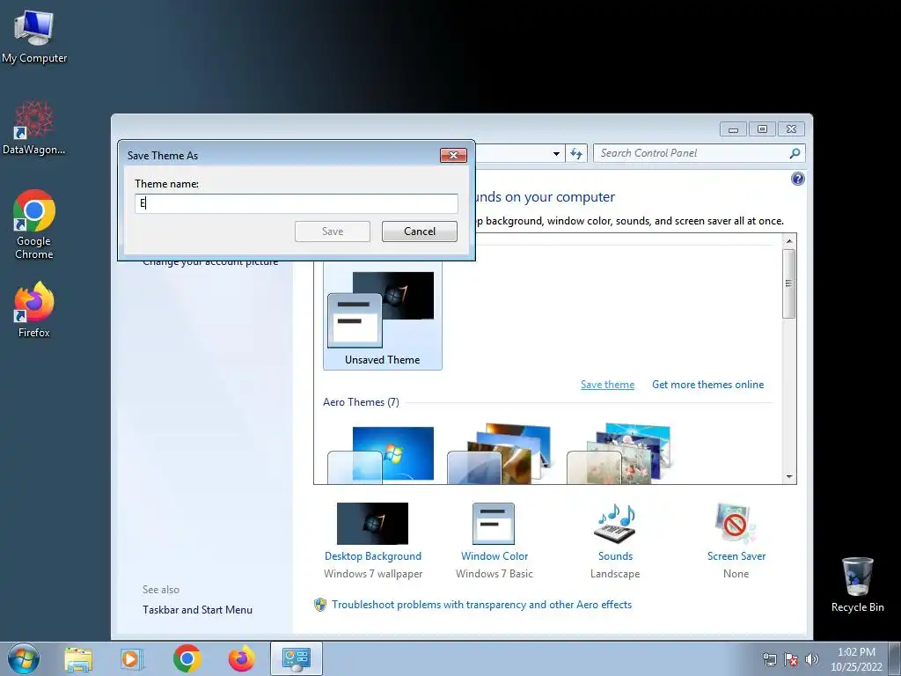
Task: Click the Theme name text field
Action: point(297,203)
